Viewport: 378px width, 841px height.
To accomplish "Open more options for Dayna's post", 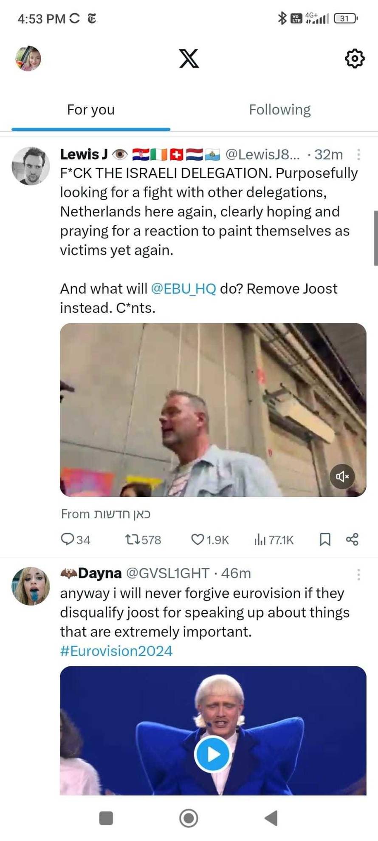I will [358, 574].
